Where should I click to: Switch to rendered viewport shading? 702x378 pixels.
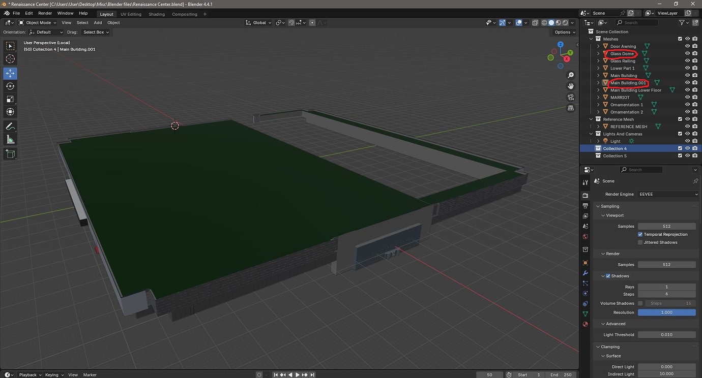tap(566, 22)
